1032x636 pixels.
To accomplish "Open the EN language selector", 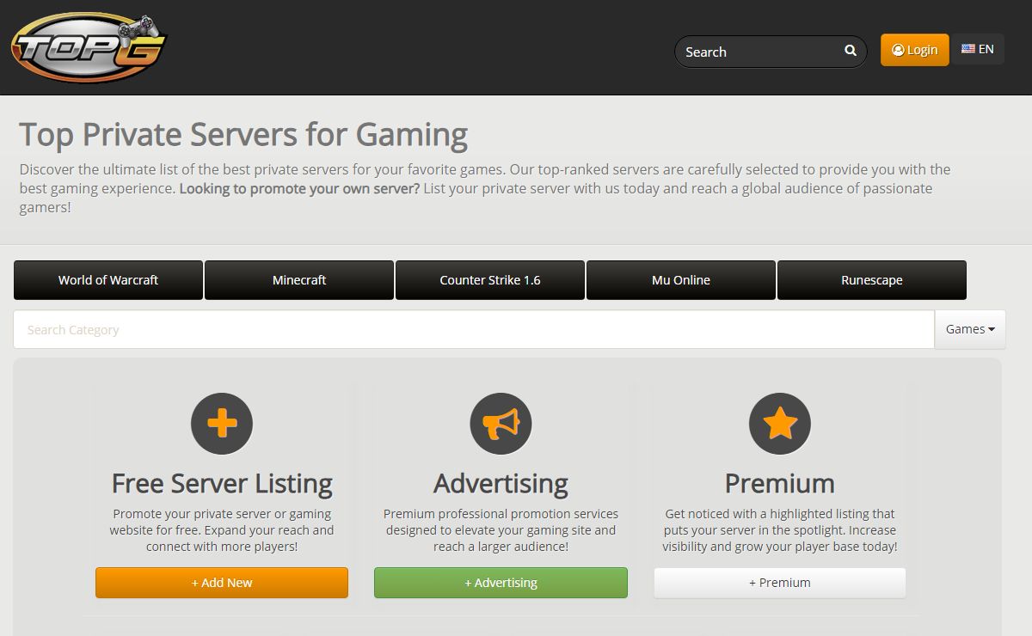I will (978, 50).
